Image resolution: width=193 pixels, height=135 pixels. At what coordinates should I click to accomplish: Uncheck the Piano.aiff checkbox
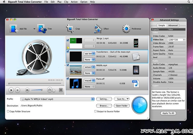(x=68, y=79)
